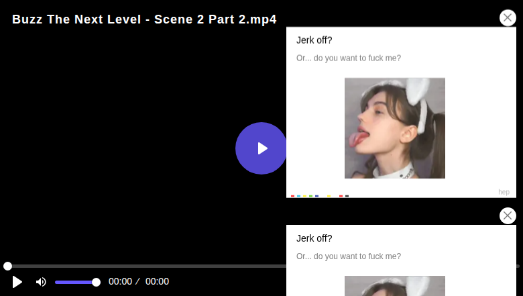Click the total duration display
523x296 pixels.
(157, 282)
